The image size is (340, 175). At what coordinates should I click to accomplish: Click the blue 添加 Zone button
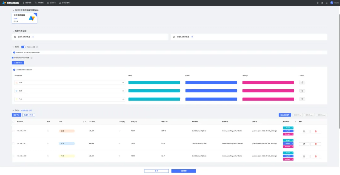(18, 63)
